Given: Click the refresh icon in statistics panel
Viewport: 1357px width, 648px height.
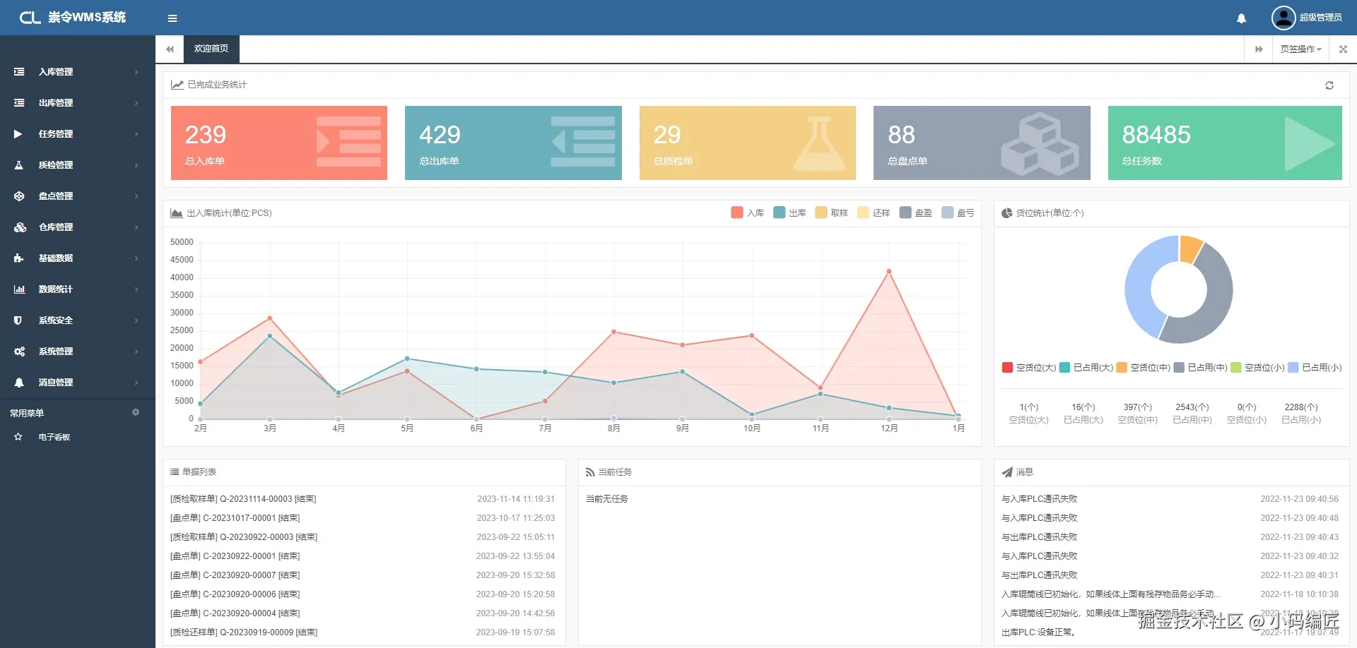Looking at the screenshot, I should point(1329,85).
